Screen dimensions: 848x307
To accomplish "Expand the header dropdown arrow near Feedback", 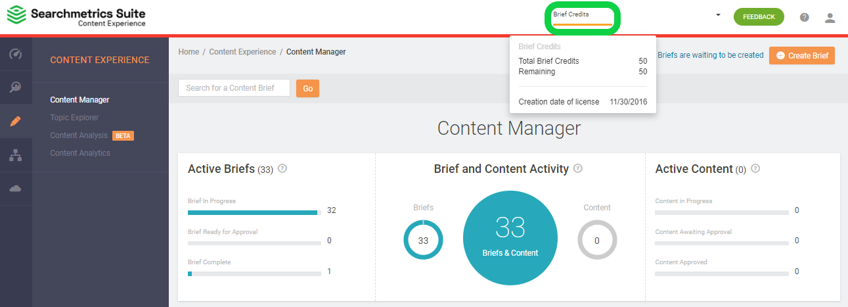I will click(x=718, y=15).
